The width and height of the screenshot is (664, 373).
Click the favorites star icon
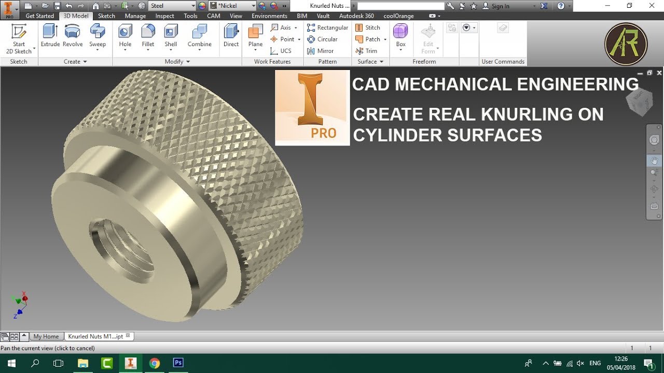pyautogui.click(x=473, y=6)
